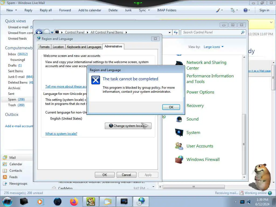Click Sign in to Windows Live
Viewport: 276px width, 207px height.
coord(264,10)
